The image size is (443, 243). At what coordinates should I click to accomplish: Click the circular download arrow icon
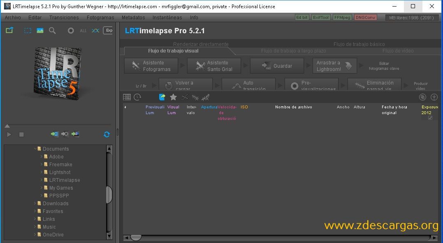click(434, 97)
